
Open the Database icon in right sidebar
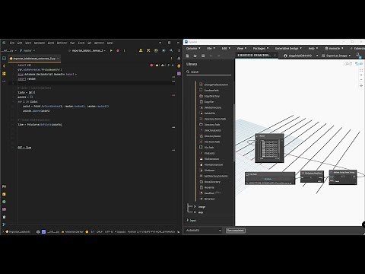click(179, 65)
